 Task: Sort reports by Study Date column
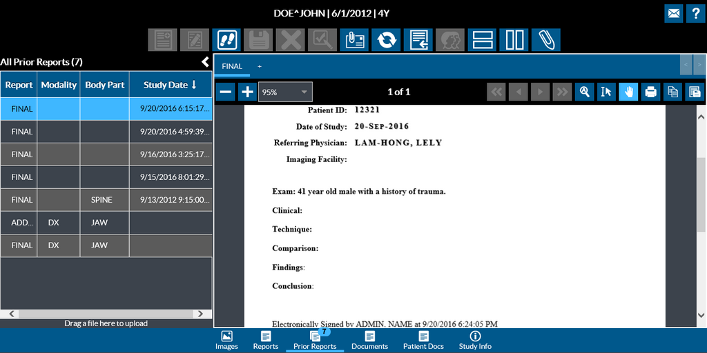point(170,85)
